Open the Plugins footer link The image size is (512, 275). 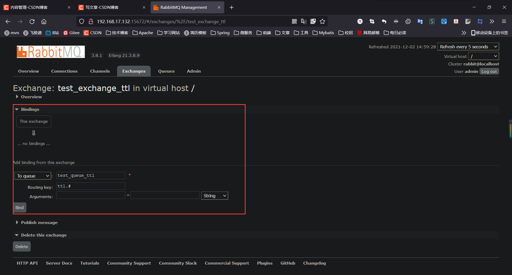coord(265,263)
